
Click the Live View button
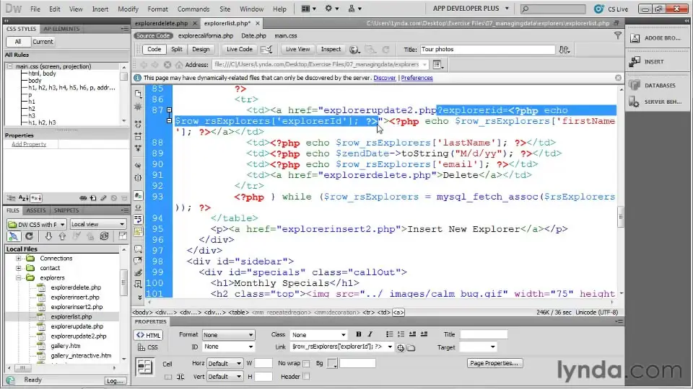tap(297, 50)
